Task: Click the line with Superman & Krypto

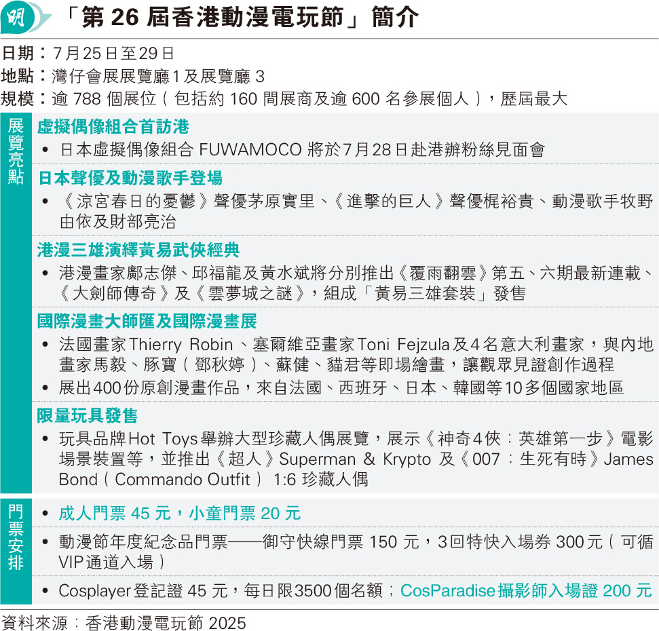Action: click(356, 459)
